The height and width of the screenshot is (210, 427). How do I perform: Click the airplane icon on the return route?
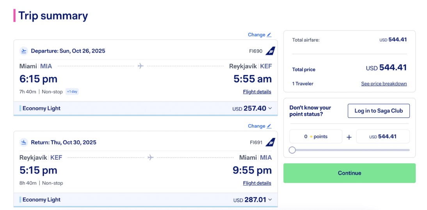coord(151,157)
